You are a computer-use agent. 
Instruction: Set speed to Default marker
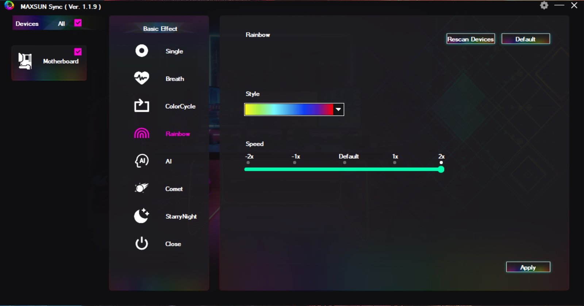[x=345, y=162]
